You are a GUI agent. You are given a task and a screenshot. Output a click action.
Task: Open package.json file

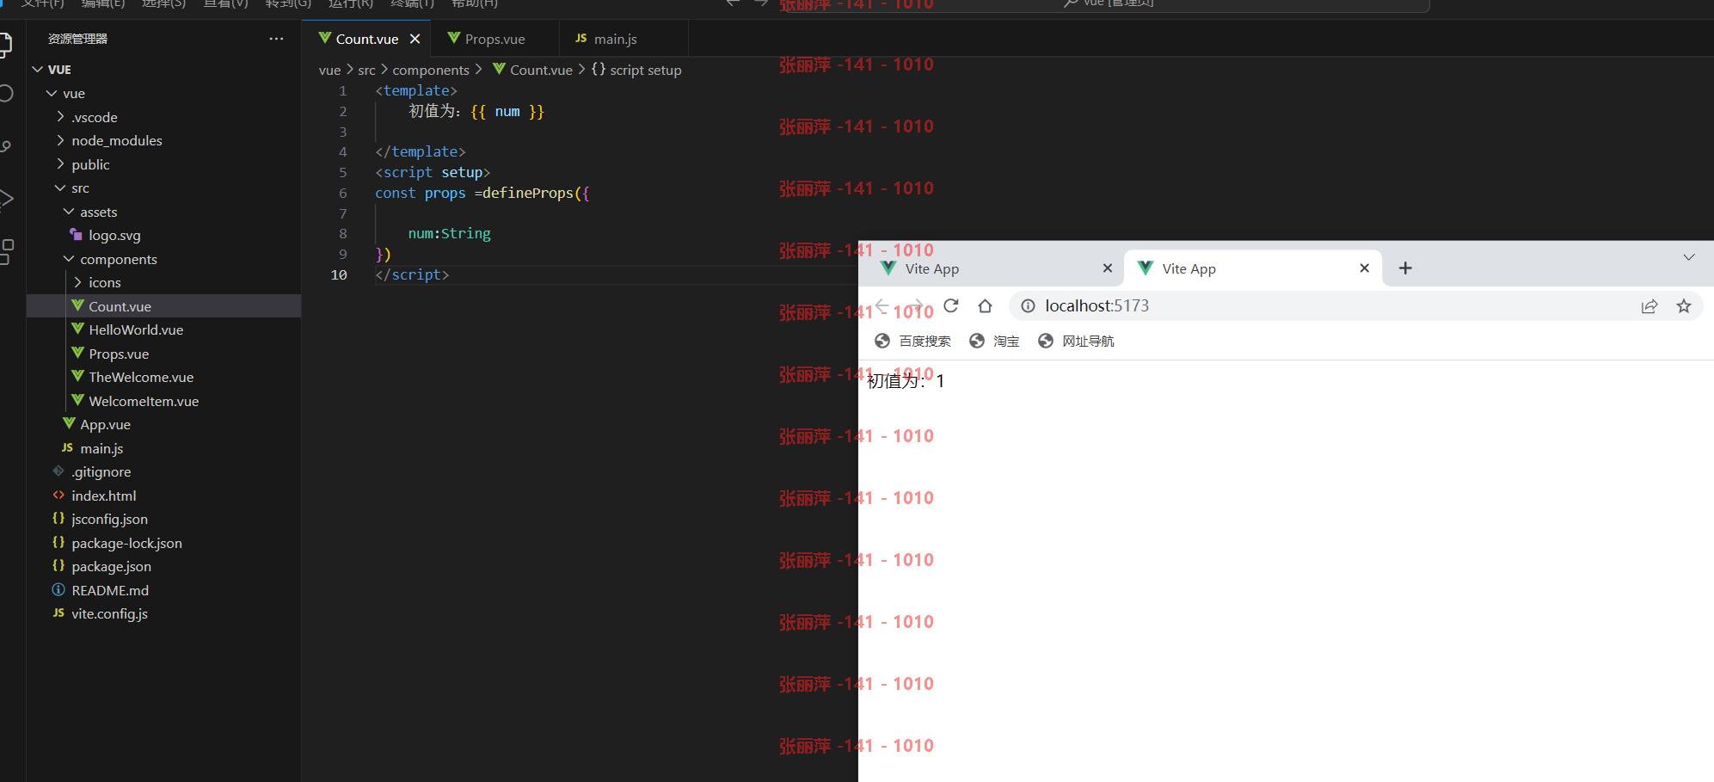coord(163,566)
